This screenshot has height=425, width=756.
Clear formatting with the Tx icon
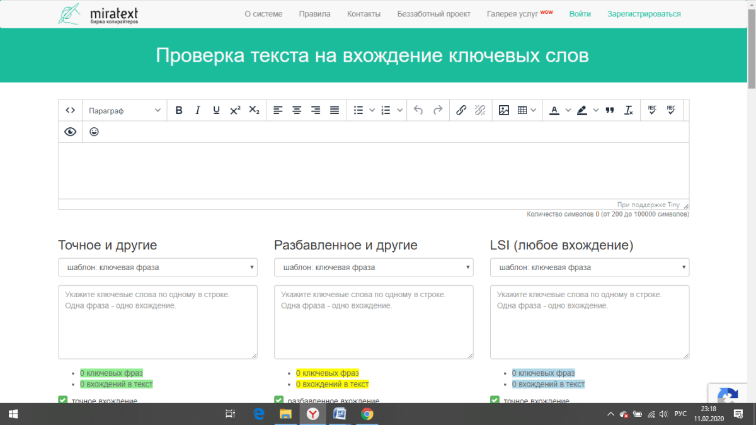click(x=628, y=110)
